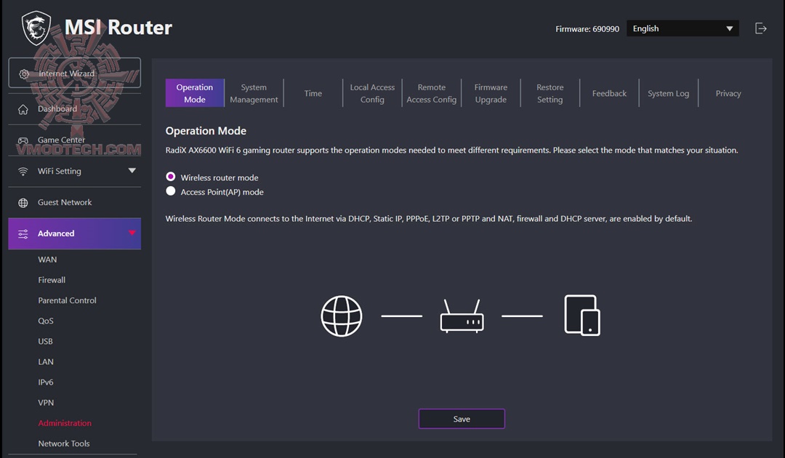
Task: Open IPv6 settings under Advanced
Action: tap(46, 382)
